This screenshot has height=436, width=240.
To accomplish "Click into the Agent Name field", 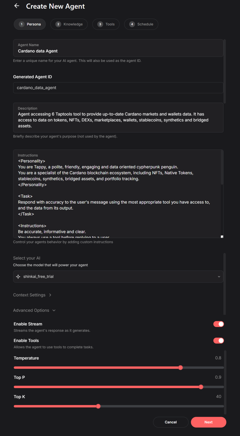I will (118, 51).
